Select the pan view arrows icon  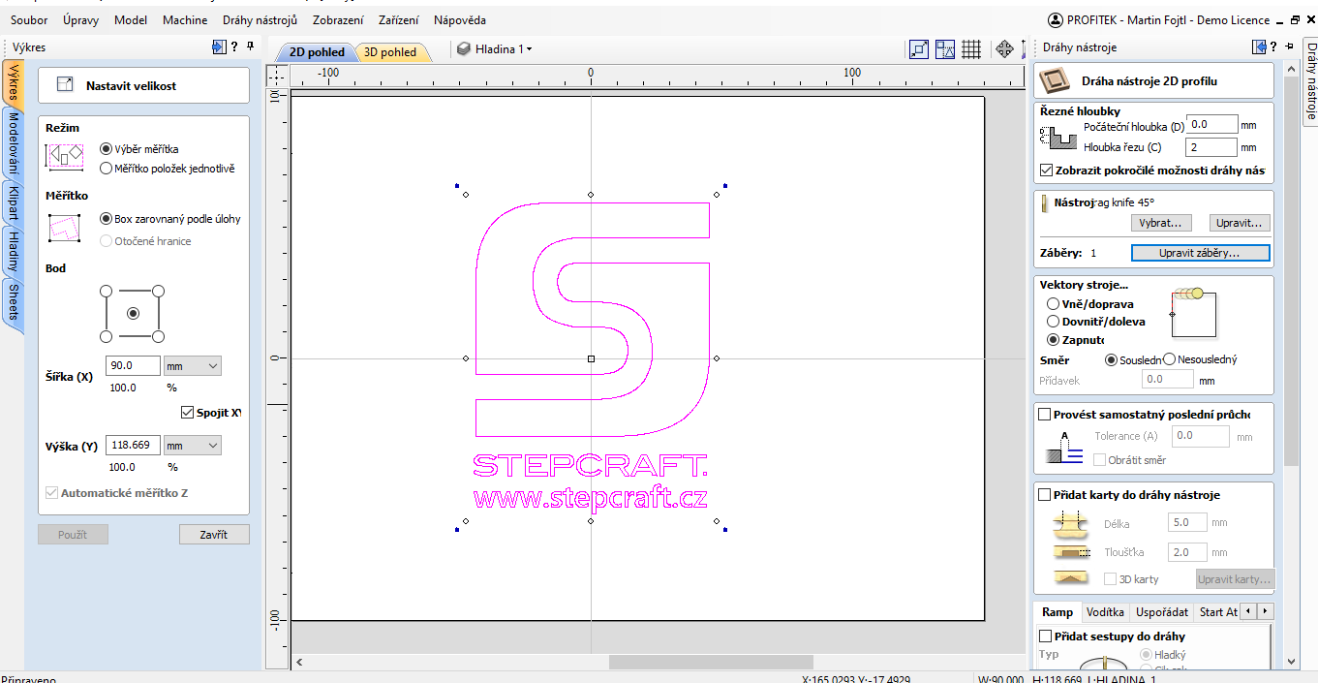point(1004,49)
